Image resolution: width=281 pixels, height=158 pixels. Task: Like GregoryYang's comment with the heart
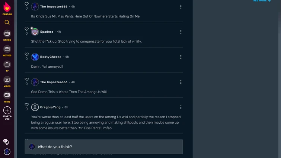[26, 105]
